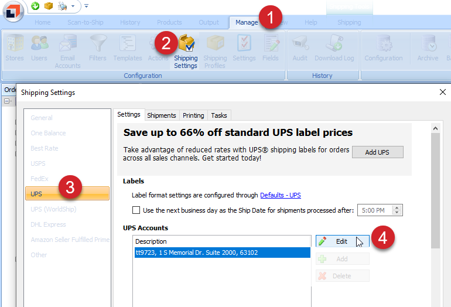Select Best Rate in provider list
Screen dimensions: 451x307
pyautogui.click(x=67, y=148)
